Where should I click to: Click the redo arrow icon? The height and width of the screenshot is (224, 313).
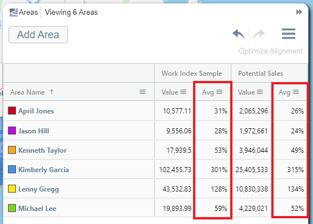(259, 34)
